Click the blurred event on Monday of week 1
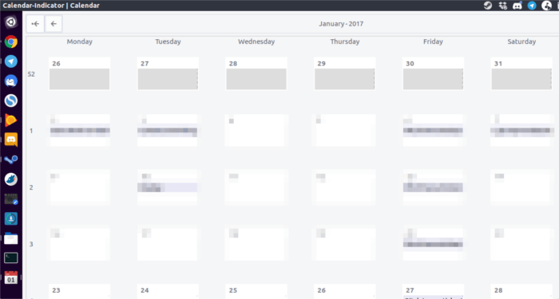 tap(80, 131)
